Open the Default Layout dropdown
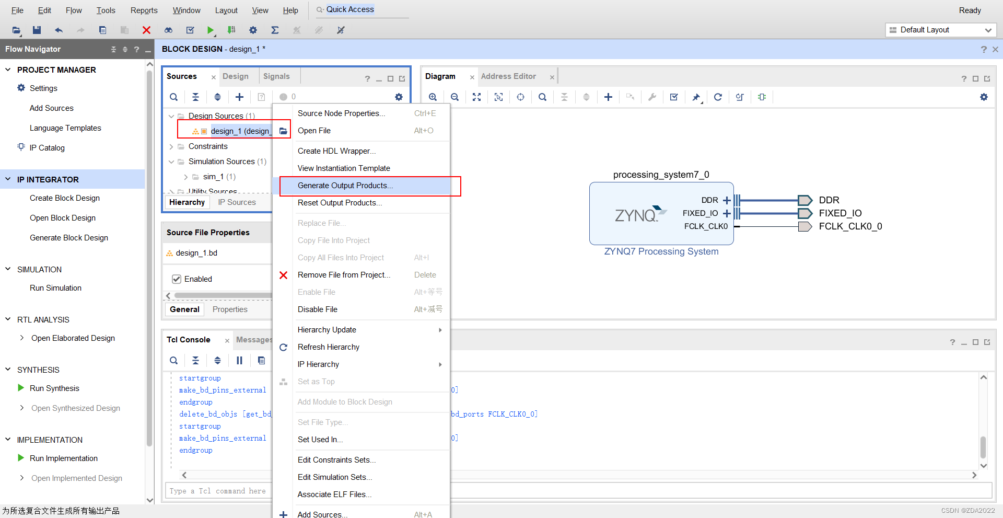This screenshot has height=518, width=1003. [x=940, y=30]
